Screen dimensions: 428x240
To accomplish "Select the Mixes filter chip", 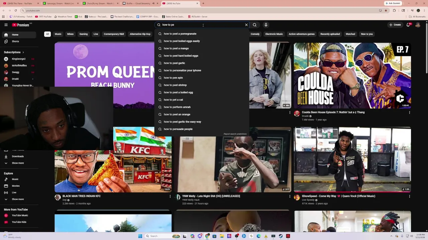I will (x=70, y=34).
